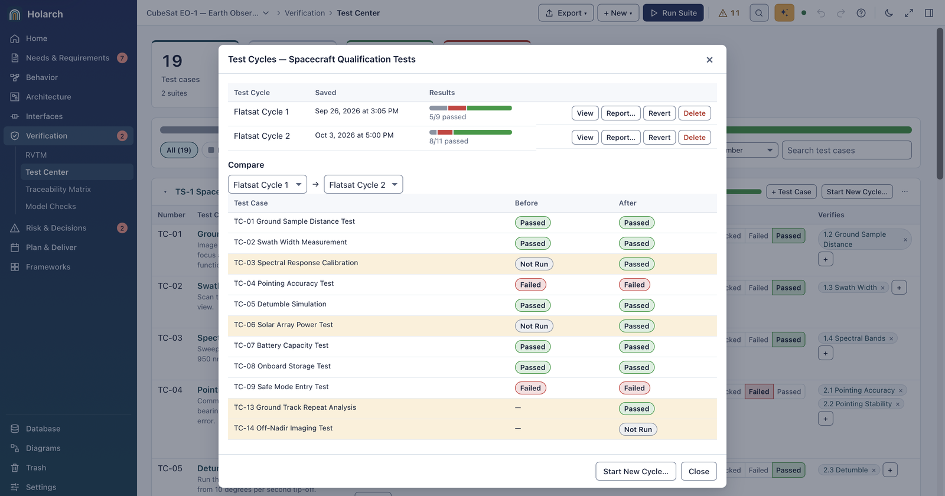Image resolution: width=945 pixels, height=496 pixels.
Task: Open the Architecture section
Action: click(69, 97)
